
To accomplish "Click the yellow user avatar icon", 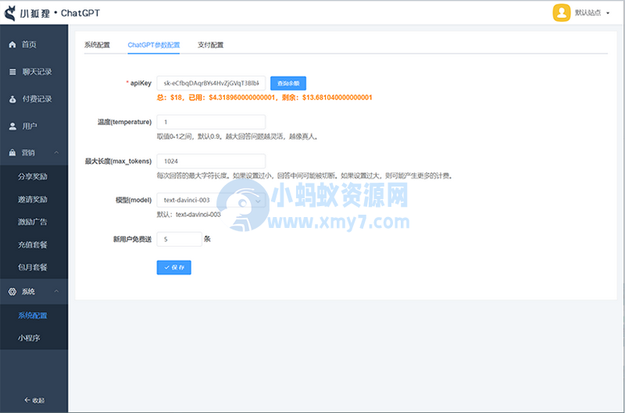I will [x=561, y=12].
